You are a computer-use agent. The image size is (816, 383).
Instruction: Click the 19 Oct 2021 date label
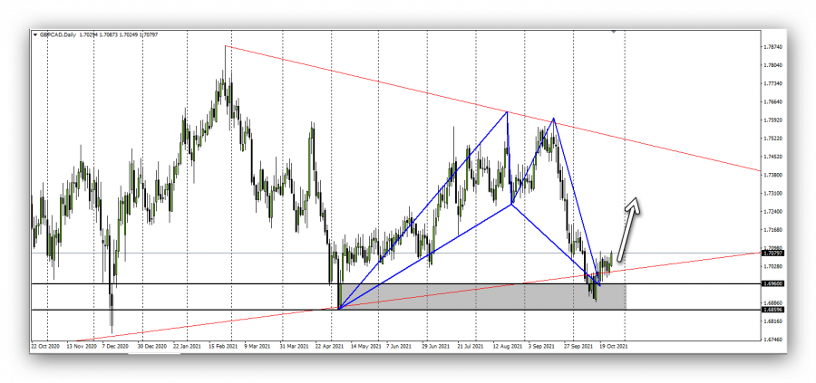[x=612, y=346]
